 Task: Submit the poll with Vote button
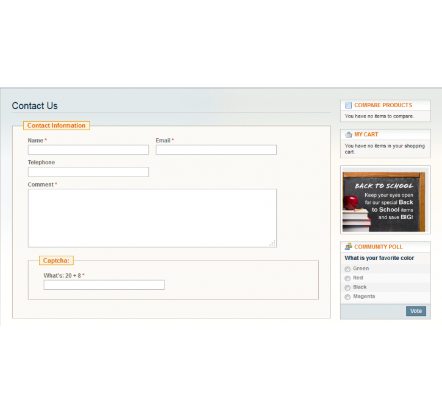(x=416, y=311)
